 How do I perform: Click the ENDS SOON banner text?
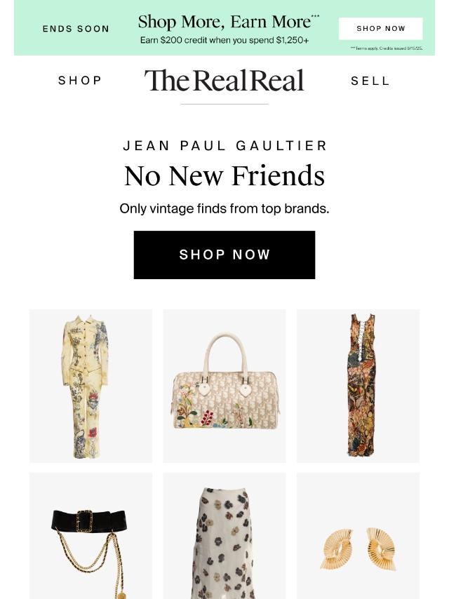click(76, 29)
